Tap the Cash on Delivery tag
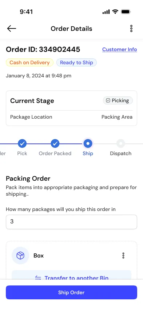This screenshot has height=311, width=143. tap(30, 62)
